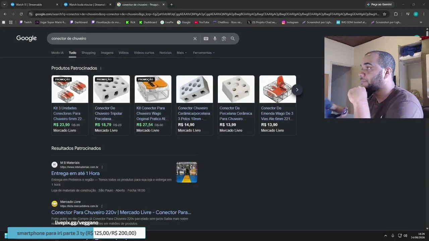Expand the Mais search filter dropdown

(x=182, y=53)
